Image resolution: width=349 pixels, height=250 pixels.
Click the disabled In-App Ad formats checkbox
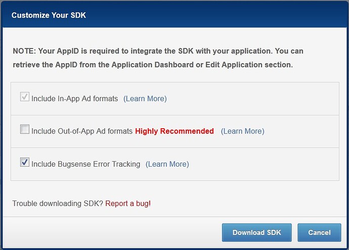pos(24,96)
